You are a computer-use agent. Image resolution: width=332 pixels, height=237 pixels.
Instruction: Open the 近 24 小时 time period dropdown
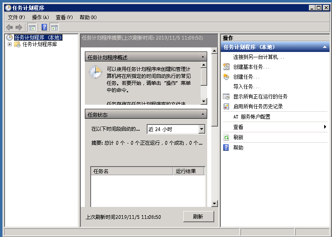(x=201, y=129)
